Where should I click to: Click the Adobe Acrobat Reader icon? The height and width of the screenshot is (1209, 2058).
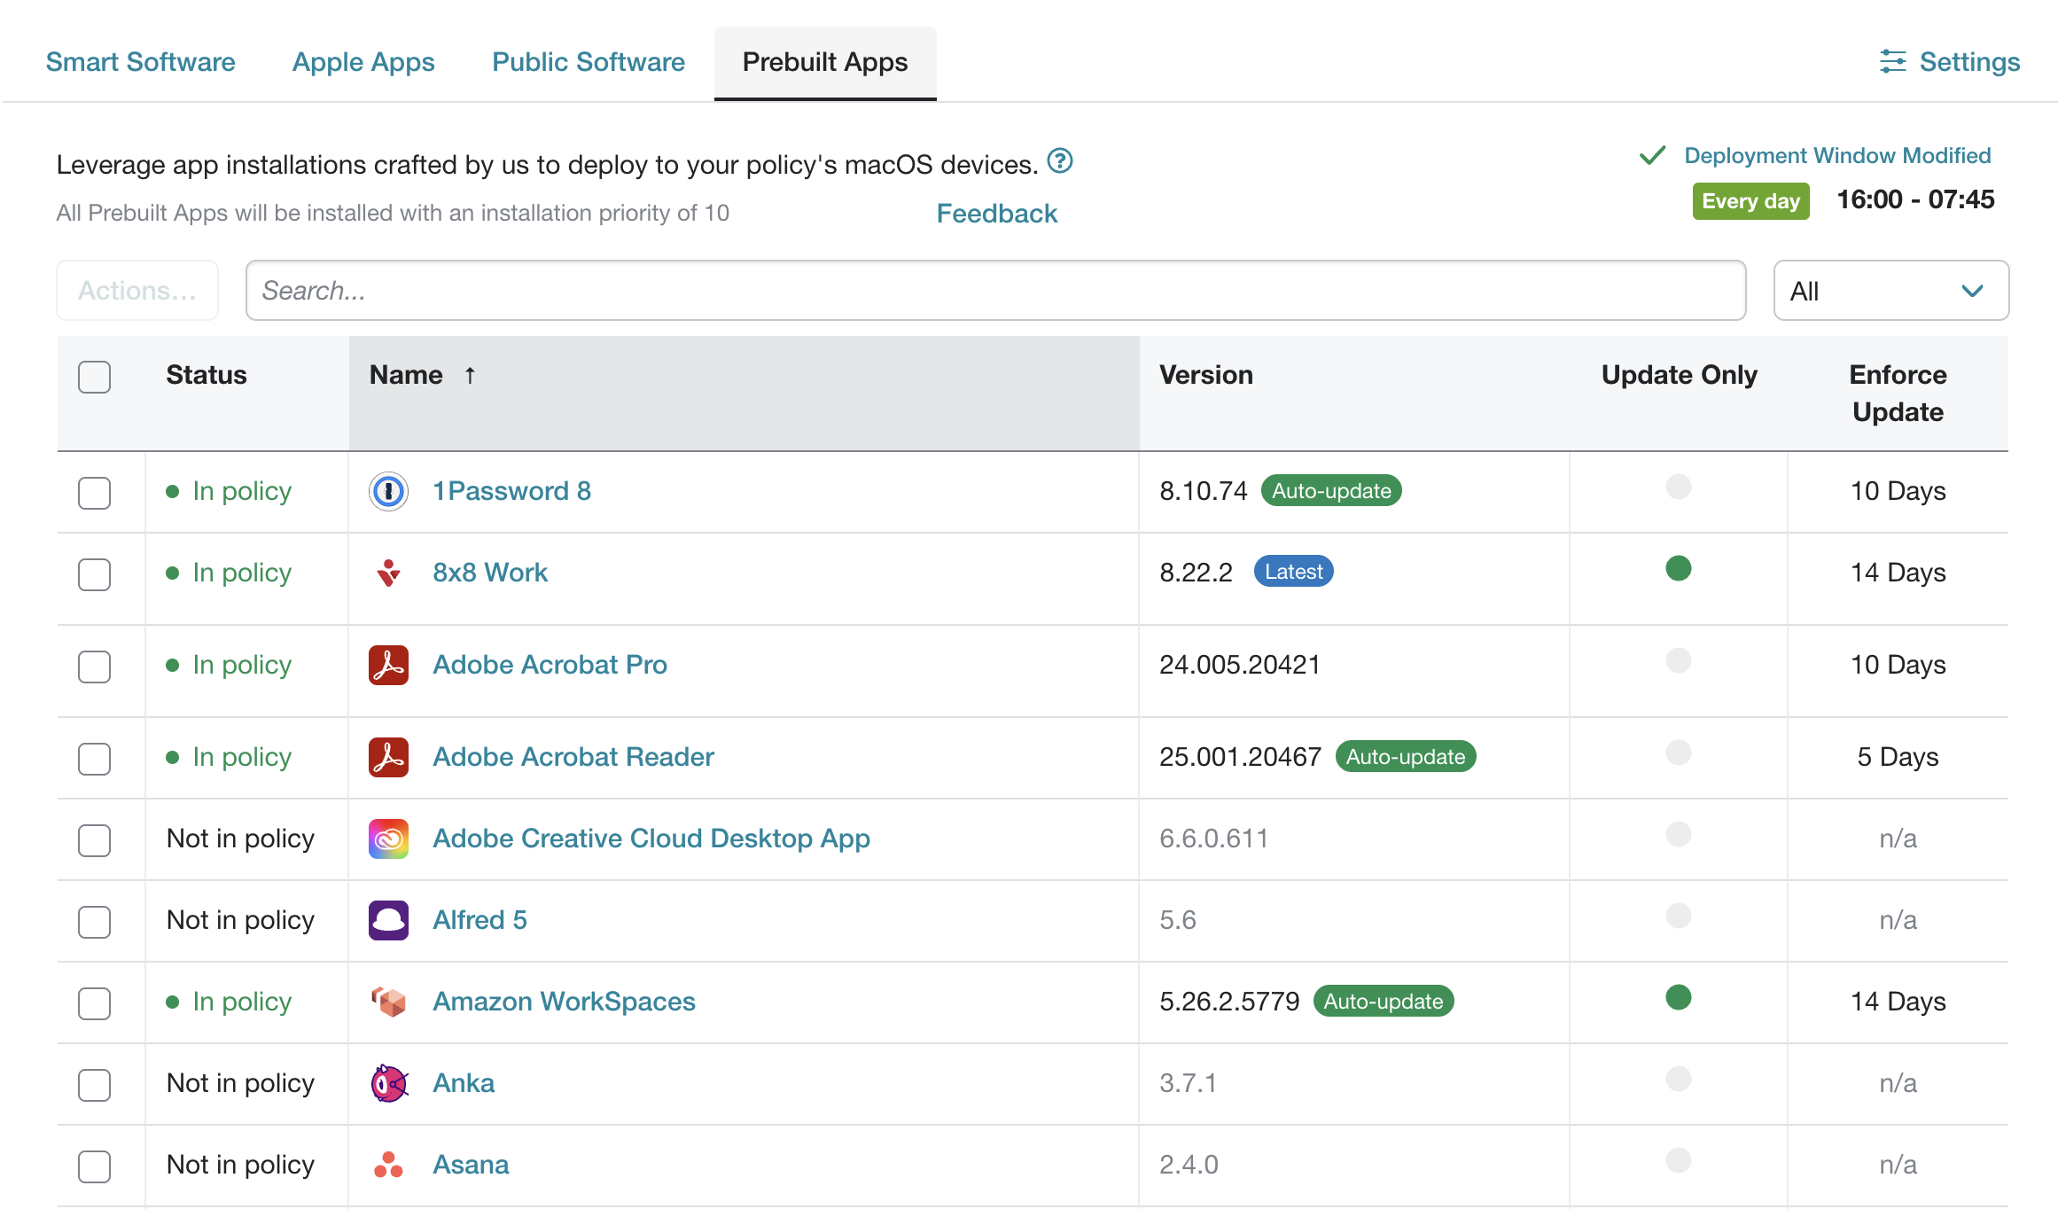(388, 757)
